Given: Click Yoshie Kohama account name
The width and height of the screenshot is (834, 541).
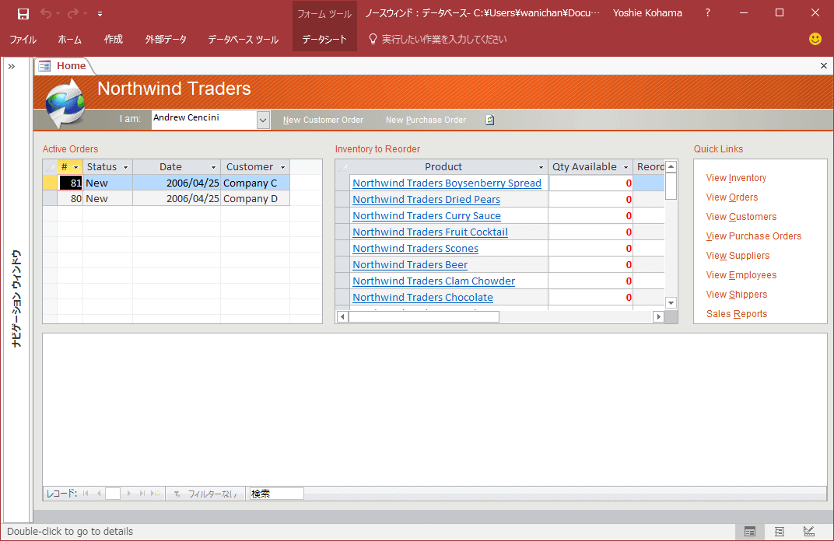Looking at the screenshot, I should pos(647,12).
